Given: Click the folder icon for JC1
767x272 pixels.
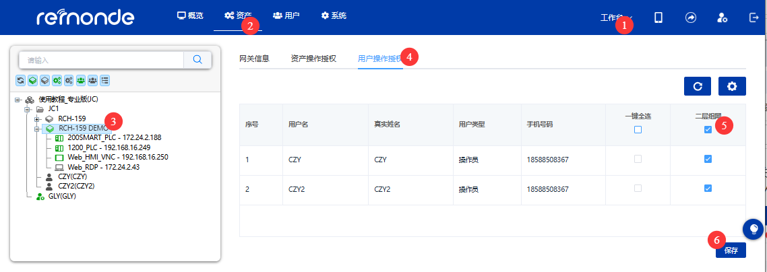Looking at the screenshot, I should point(40,109).
